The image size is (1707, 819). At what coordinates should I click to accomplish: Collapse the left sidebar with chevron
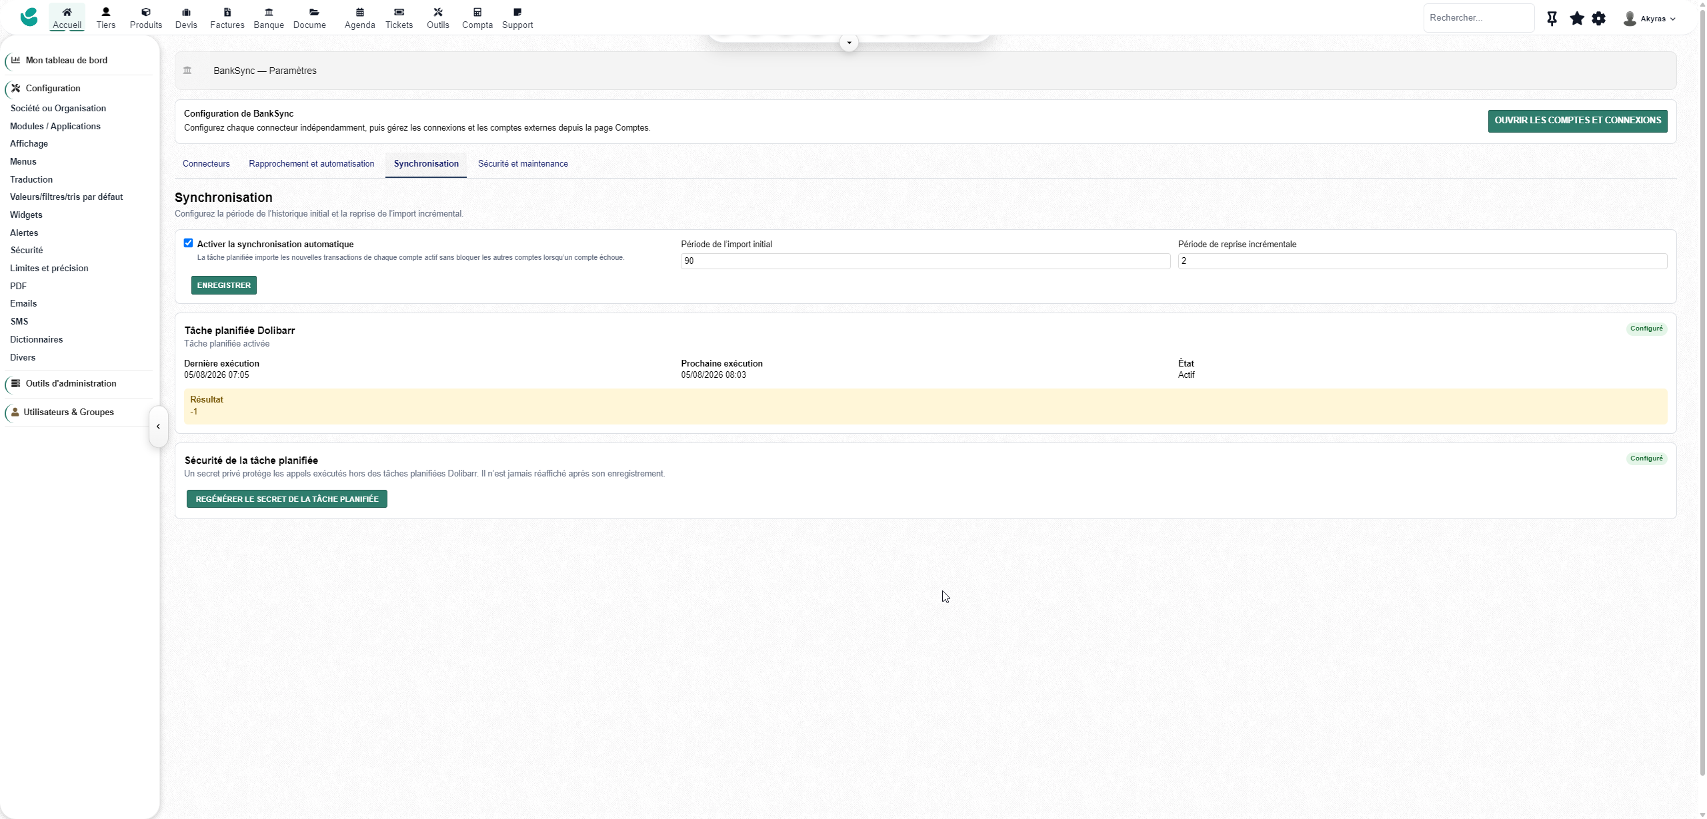(158, 426)
